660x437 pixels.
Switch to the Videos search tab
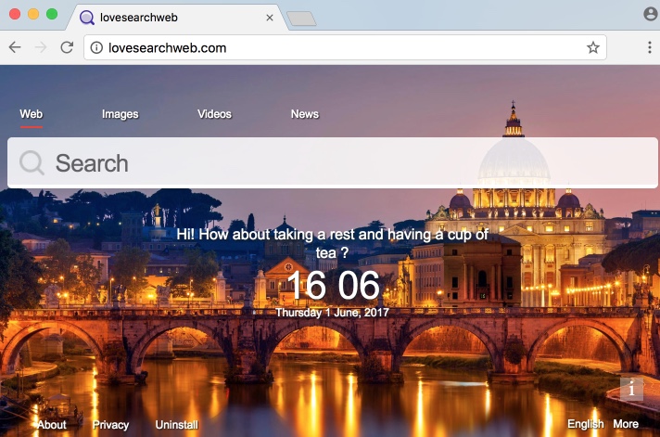214,114
